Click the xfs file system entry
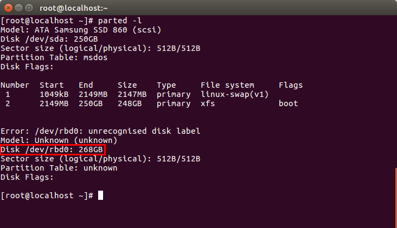Screen dimensions: 397x228 pos(208,103)
